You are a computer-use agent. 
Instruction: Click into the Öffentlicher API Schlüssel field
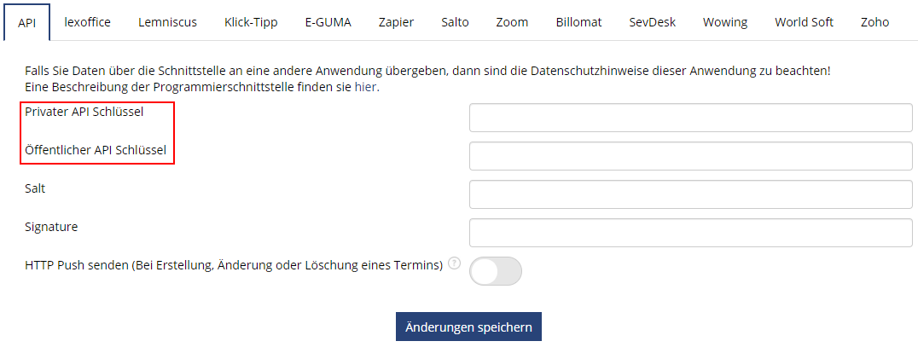(x=691, y=156)
